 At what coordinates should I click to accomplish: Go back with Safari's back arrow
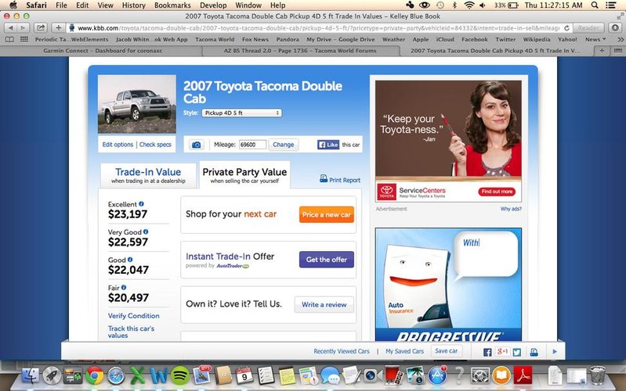(x=11, y=28)
